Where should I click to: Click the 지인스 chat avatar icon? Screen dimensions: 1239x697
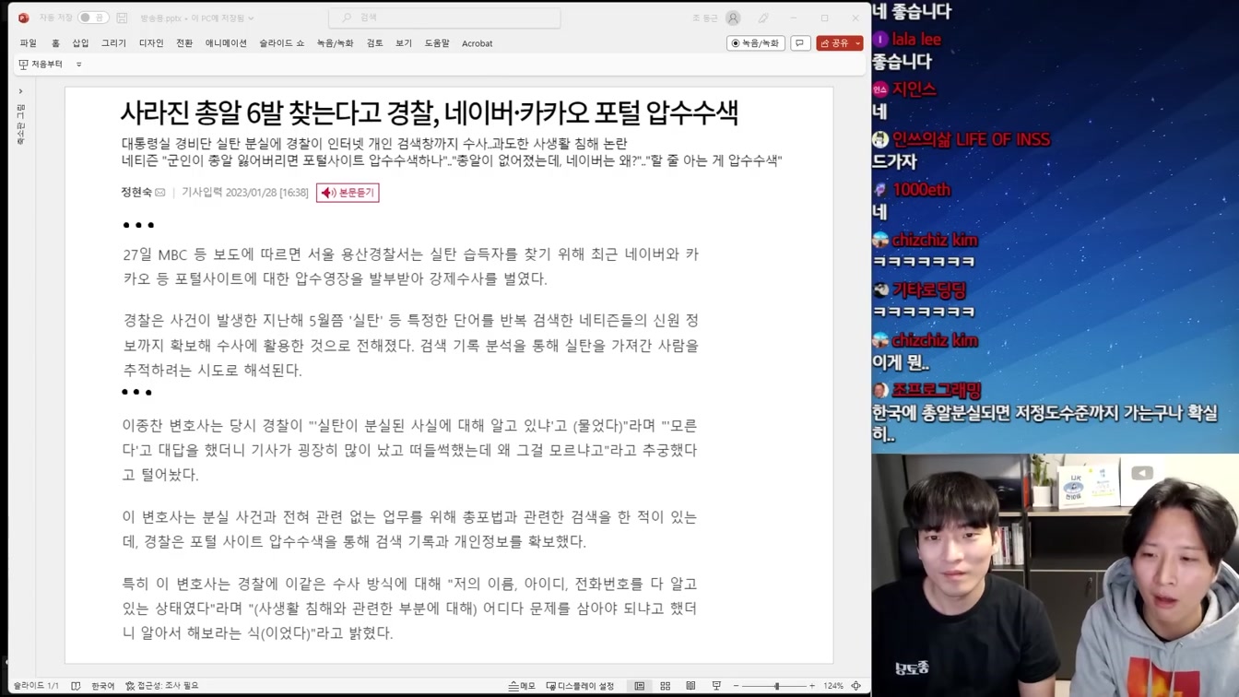880,89
